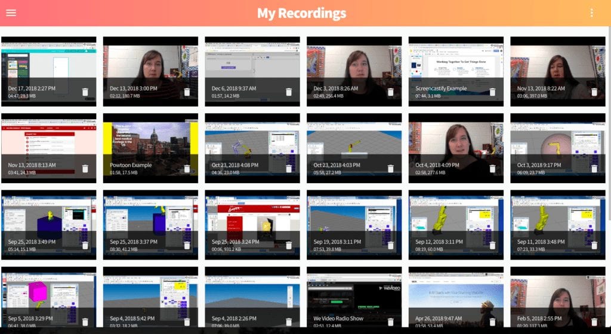The image size is (611, 334).
Task: Open the Oct 23, 2018 4:08 PM recording
Action: (252, 148)
